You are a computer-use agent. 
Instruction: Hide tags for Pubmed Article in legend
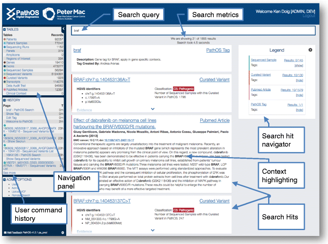pyautogui.click(x=299, y=95)
